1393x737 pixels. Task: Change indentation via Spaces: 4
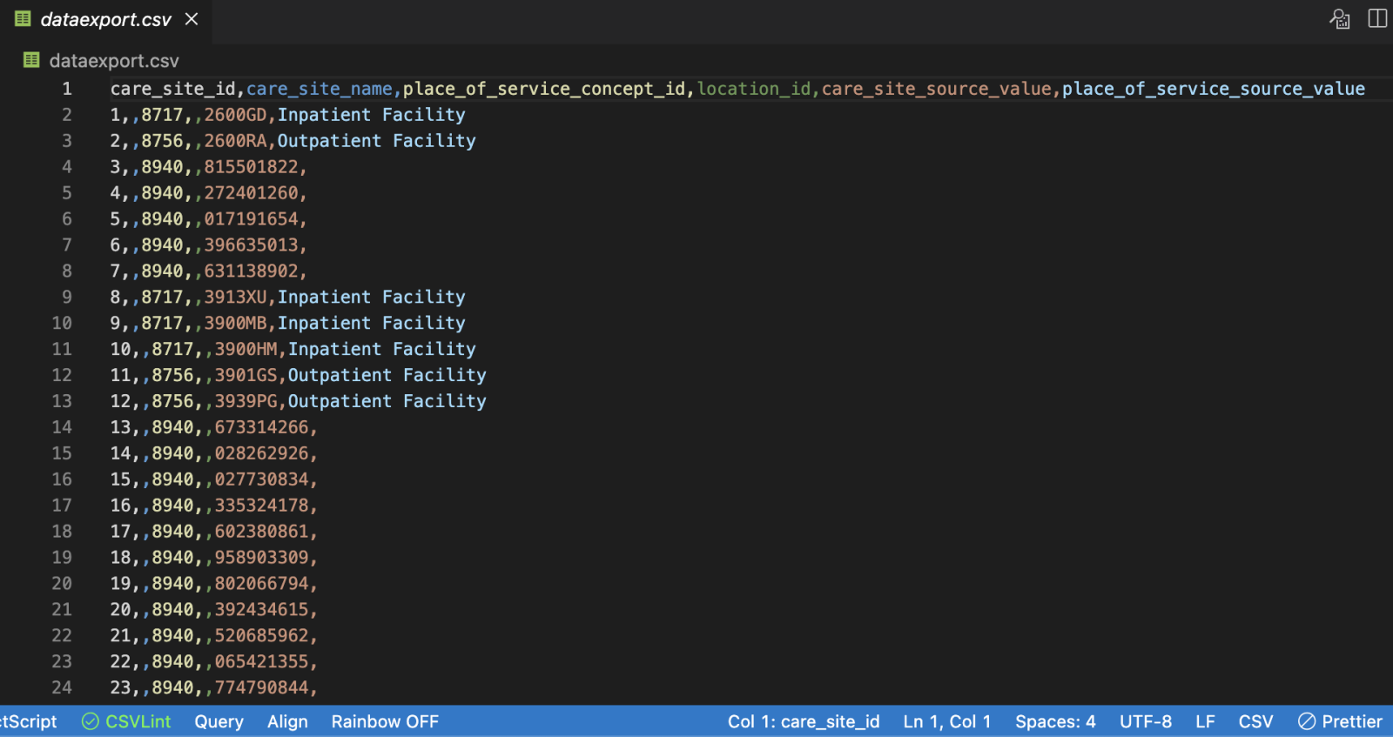1055,721
